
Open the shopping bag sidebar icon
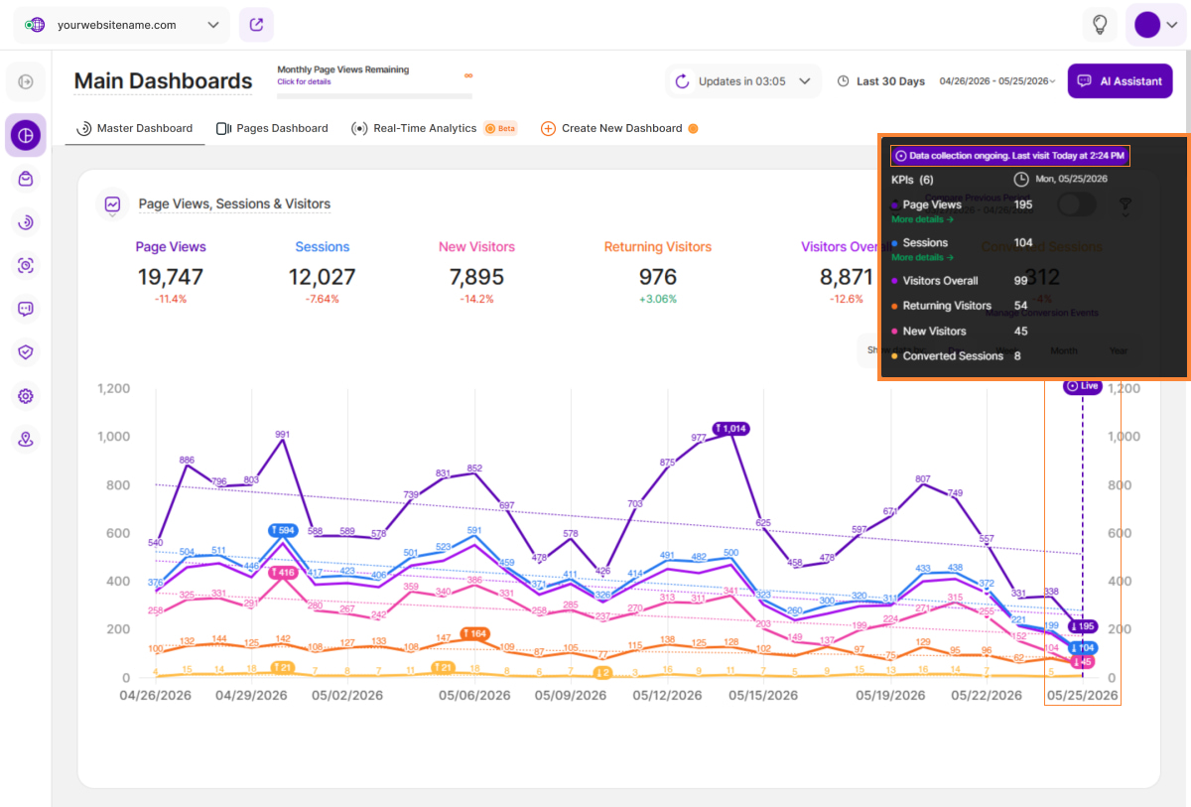pyautogui.click(x=26, y=179)
